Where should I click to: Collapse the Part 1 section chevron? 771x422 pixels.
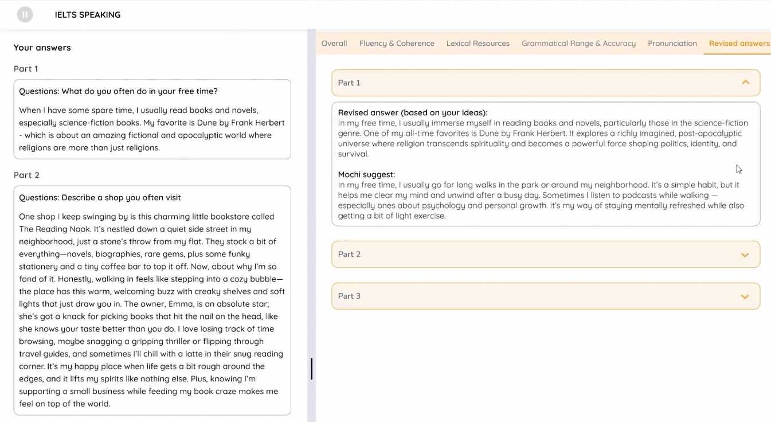pos(746,83)
